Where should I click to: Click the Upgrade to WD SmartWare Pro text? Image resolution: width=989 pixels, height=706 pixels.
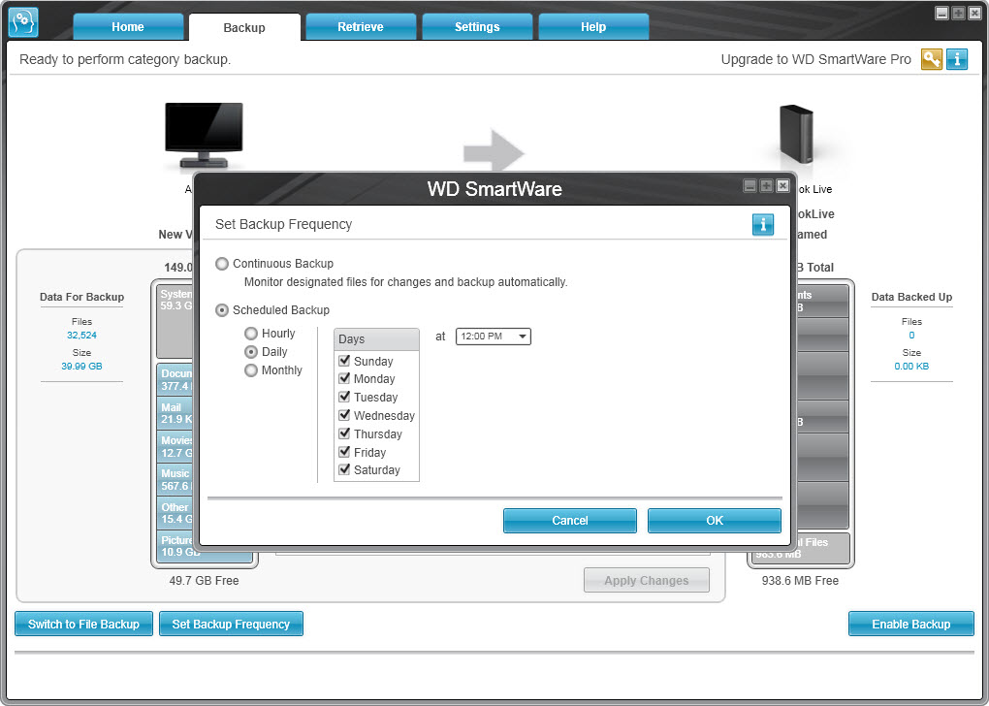pyautogui.click(x=816, y=59)
